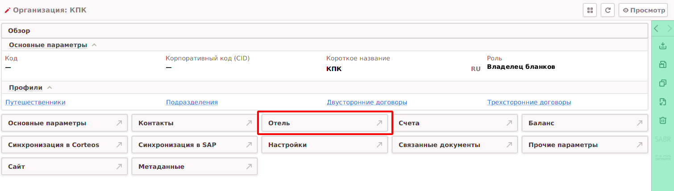Click the grid layout icon in header
Image resolution: width=674 pixels, height=191 pixels.
[590, 10]
